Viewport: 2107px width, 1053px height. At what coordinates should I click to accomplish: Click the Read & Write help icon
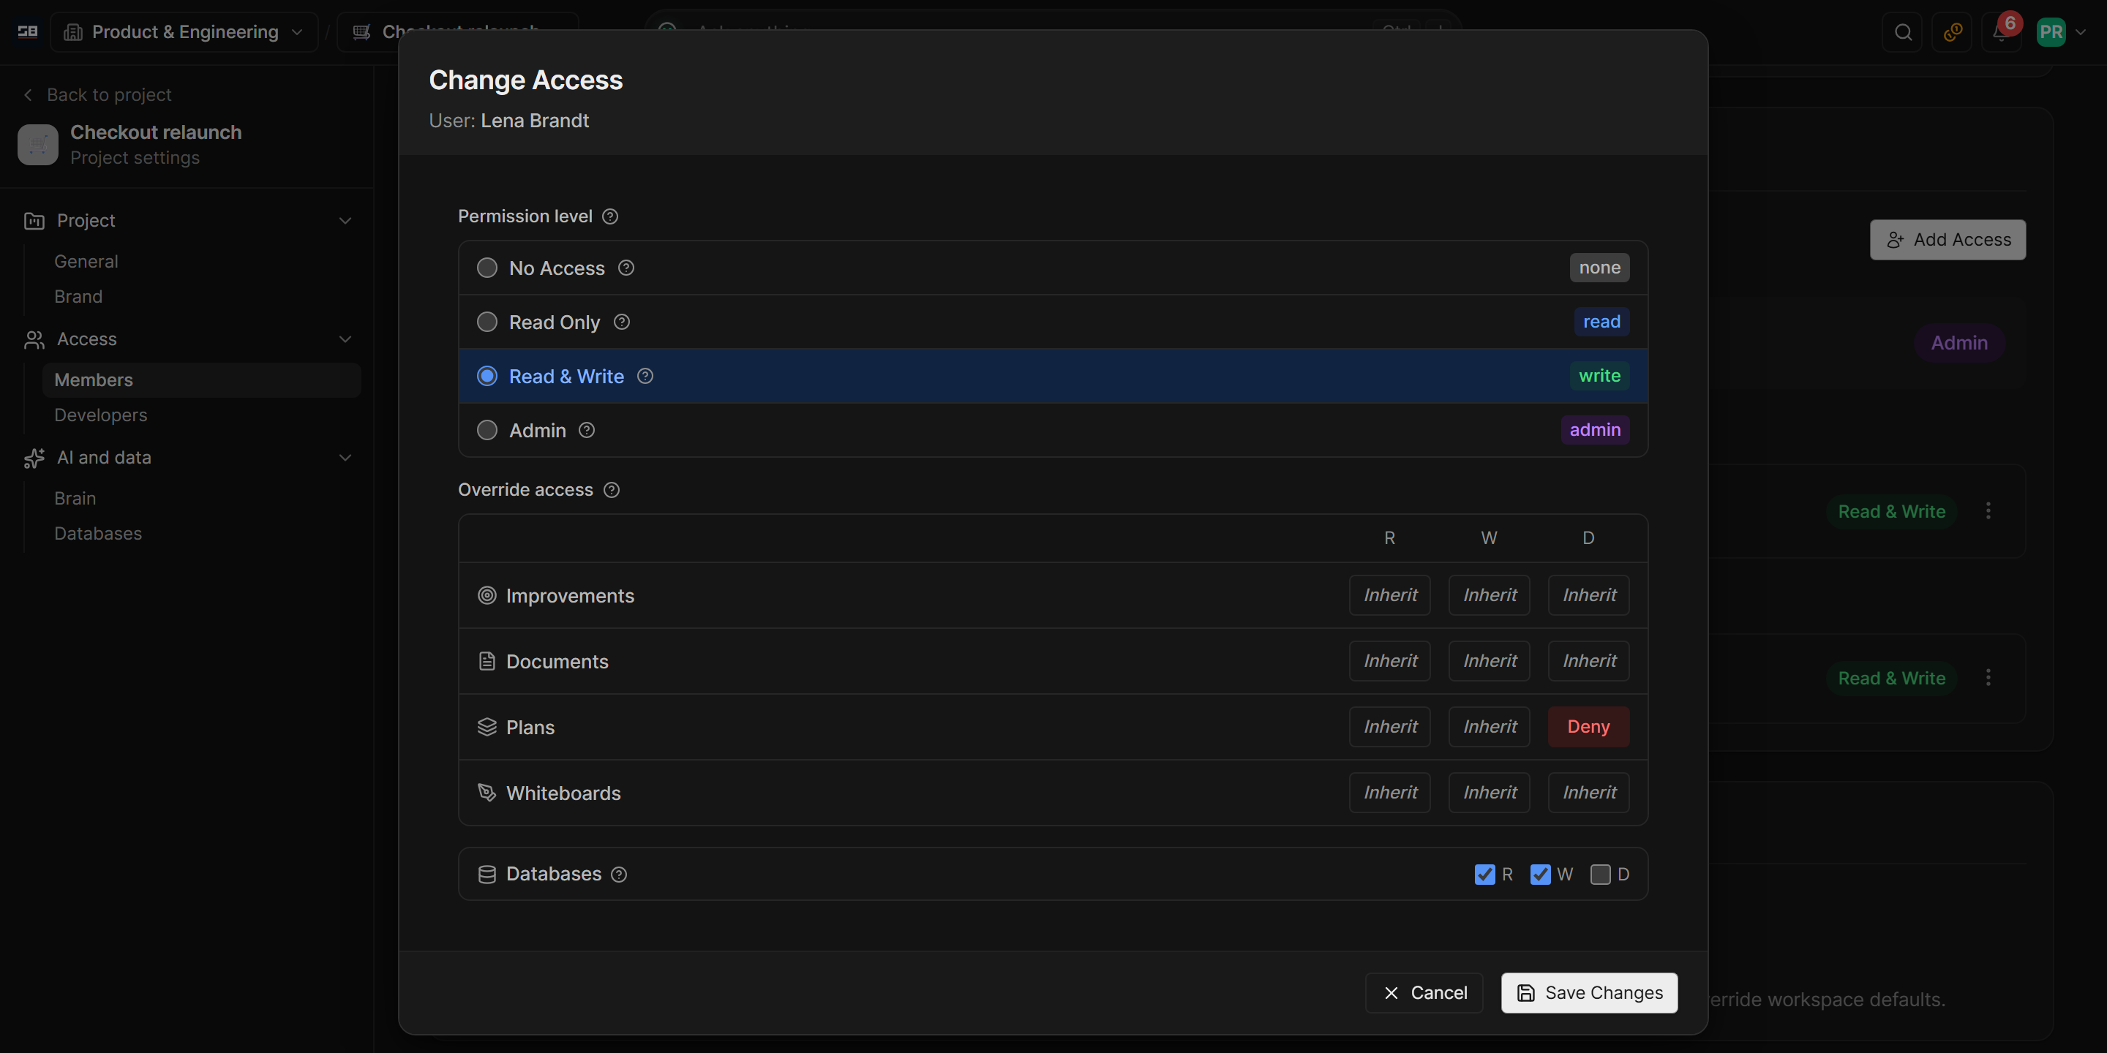pos(645,376)
